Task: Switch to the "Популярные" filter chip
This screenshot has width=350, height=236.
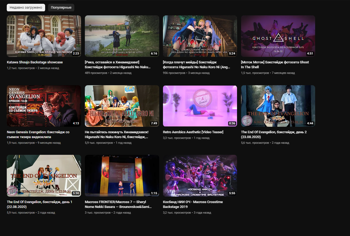Action: (x=61, y=8)
